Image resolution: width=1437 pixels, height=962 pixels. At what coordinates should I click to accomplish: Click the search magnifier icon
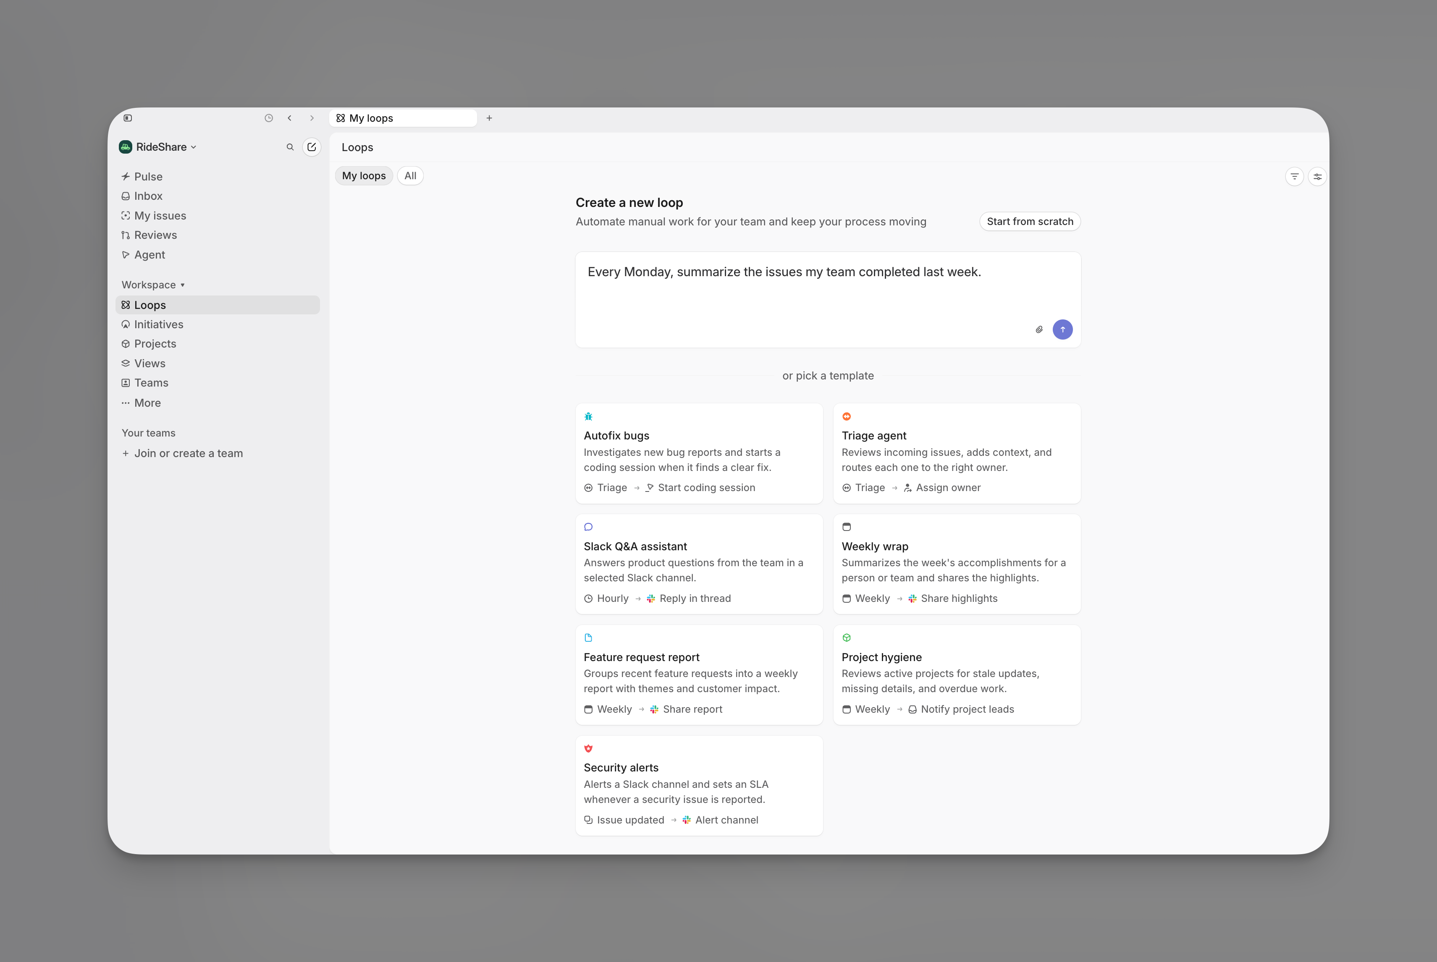pos(290,147)
